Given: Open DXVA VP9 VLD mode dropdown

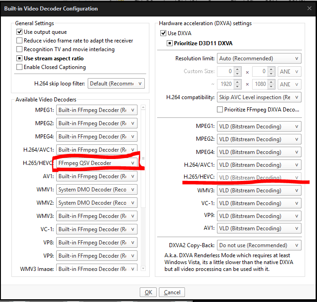Looking at the screenshot, I should click(259, 216).
